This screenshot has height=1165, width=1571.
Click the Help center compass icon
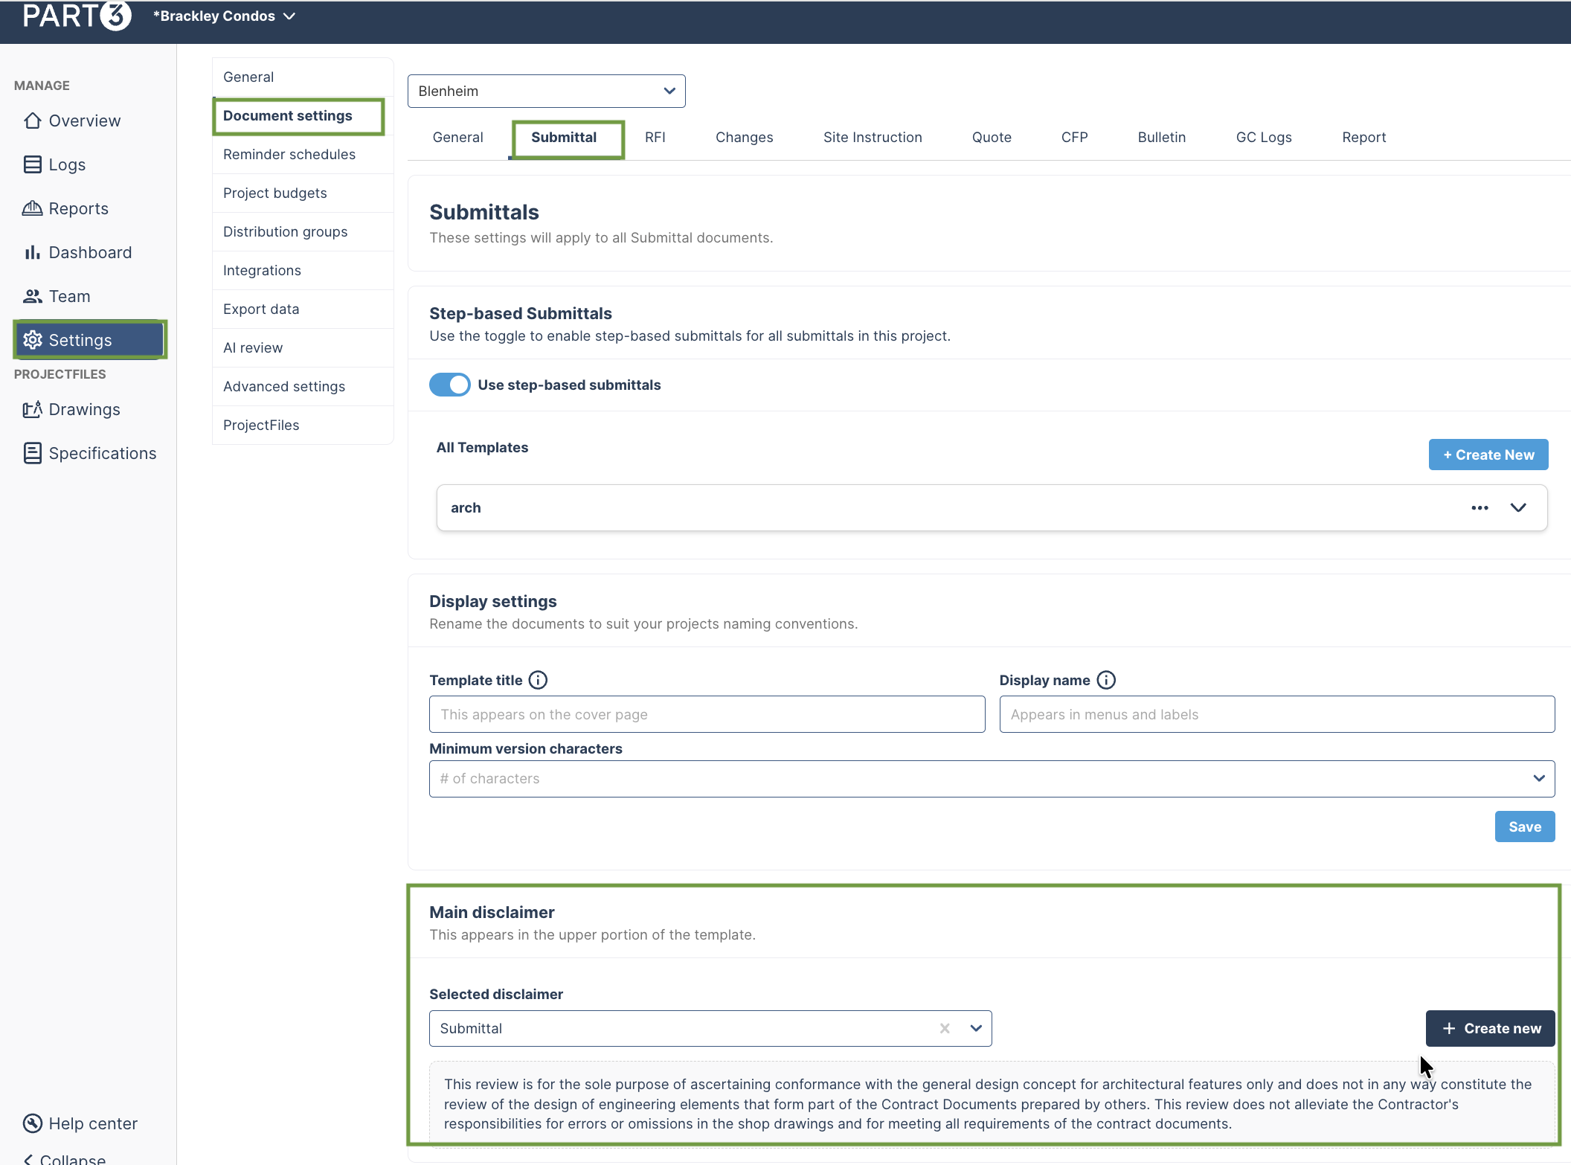click(x=32, y=1123)
